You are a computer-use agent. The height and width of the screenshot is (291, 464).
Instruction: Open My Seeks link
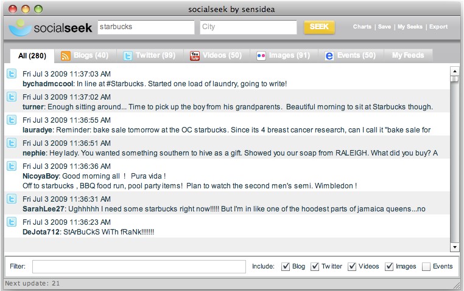pyautogui.click(x=410, y=27)
